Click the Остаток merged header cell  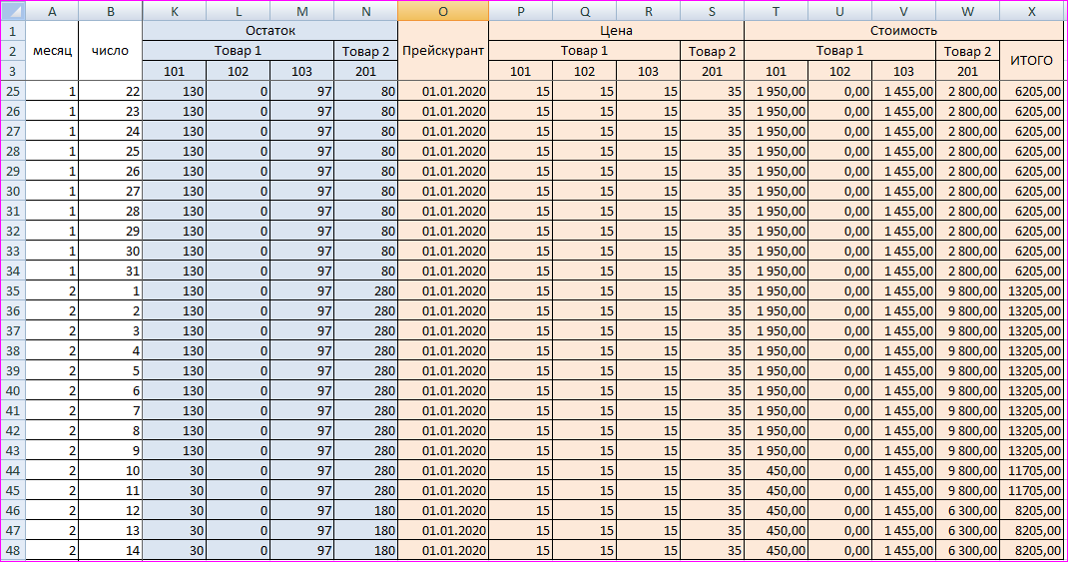(269, 31)
